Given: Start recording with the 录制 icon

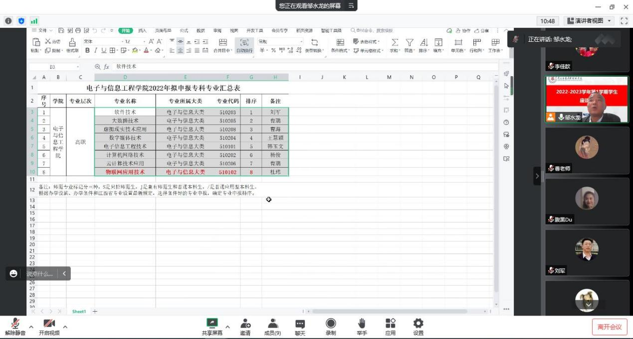Looking at the screenshot, I should tap(331, 324).
